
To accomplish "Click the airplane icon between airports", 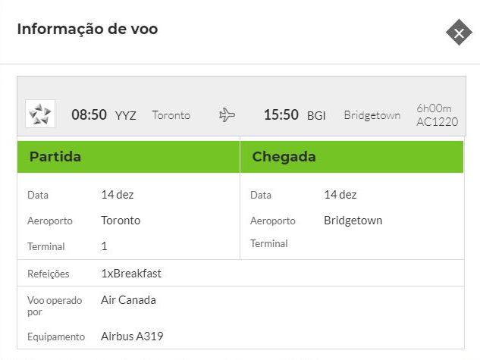I will click(x=227, y=115).
